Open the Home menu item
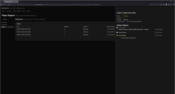The image size is (175, 94). tap(3, 11)
